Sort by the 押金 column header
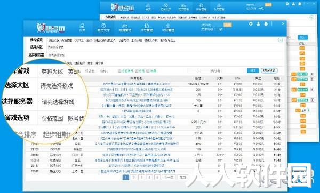 [258, 78]
